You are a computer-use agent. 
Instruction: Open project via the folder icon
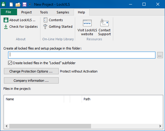click(18, 4)
